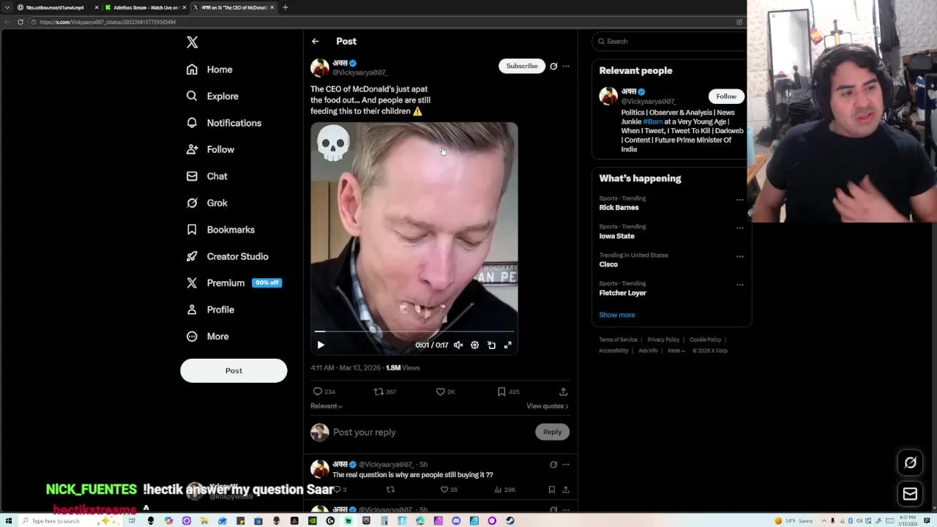Click the Search box
The width and height of the screenshot is (937, 527).
coord(669,42)
